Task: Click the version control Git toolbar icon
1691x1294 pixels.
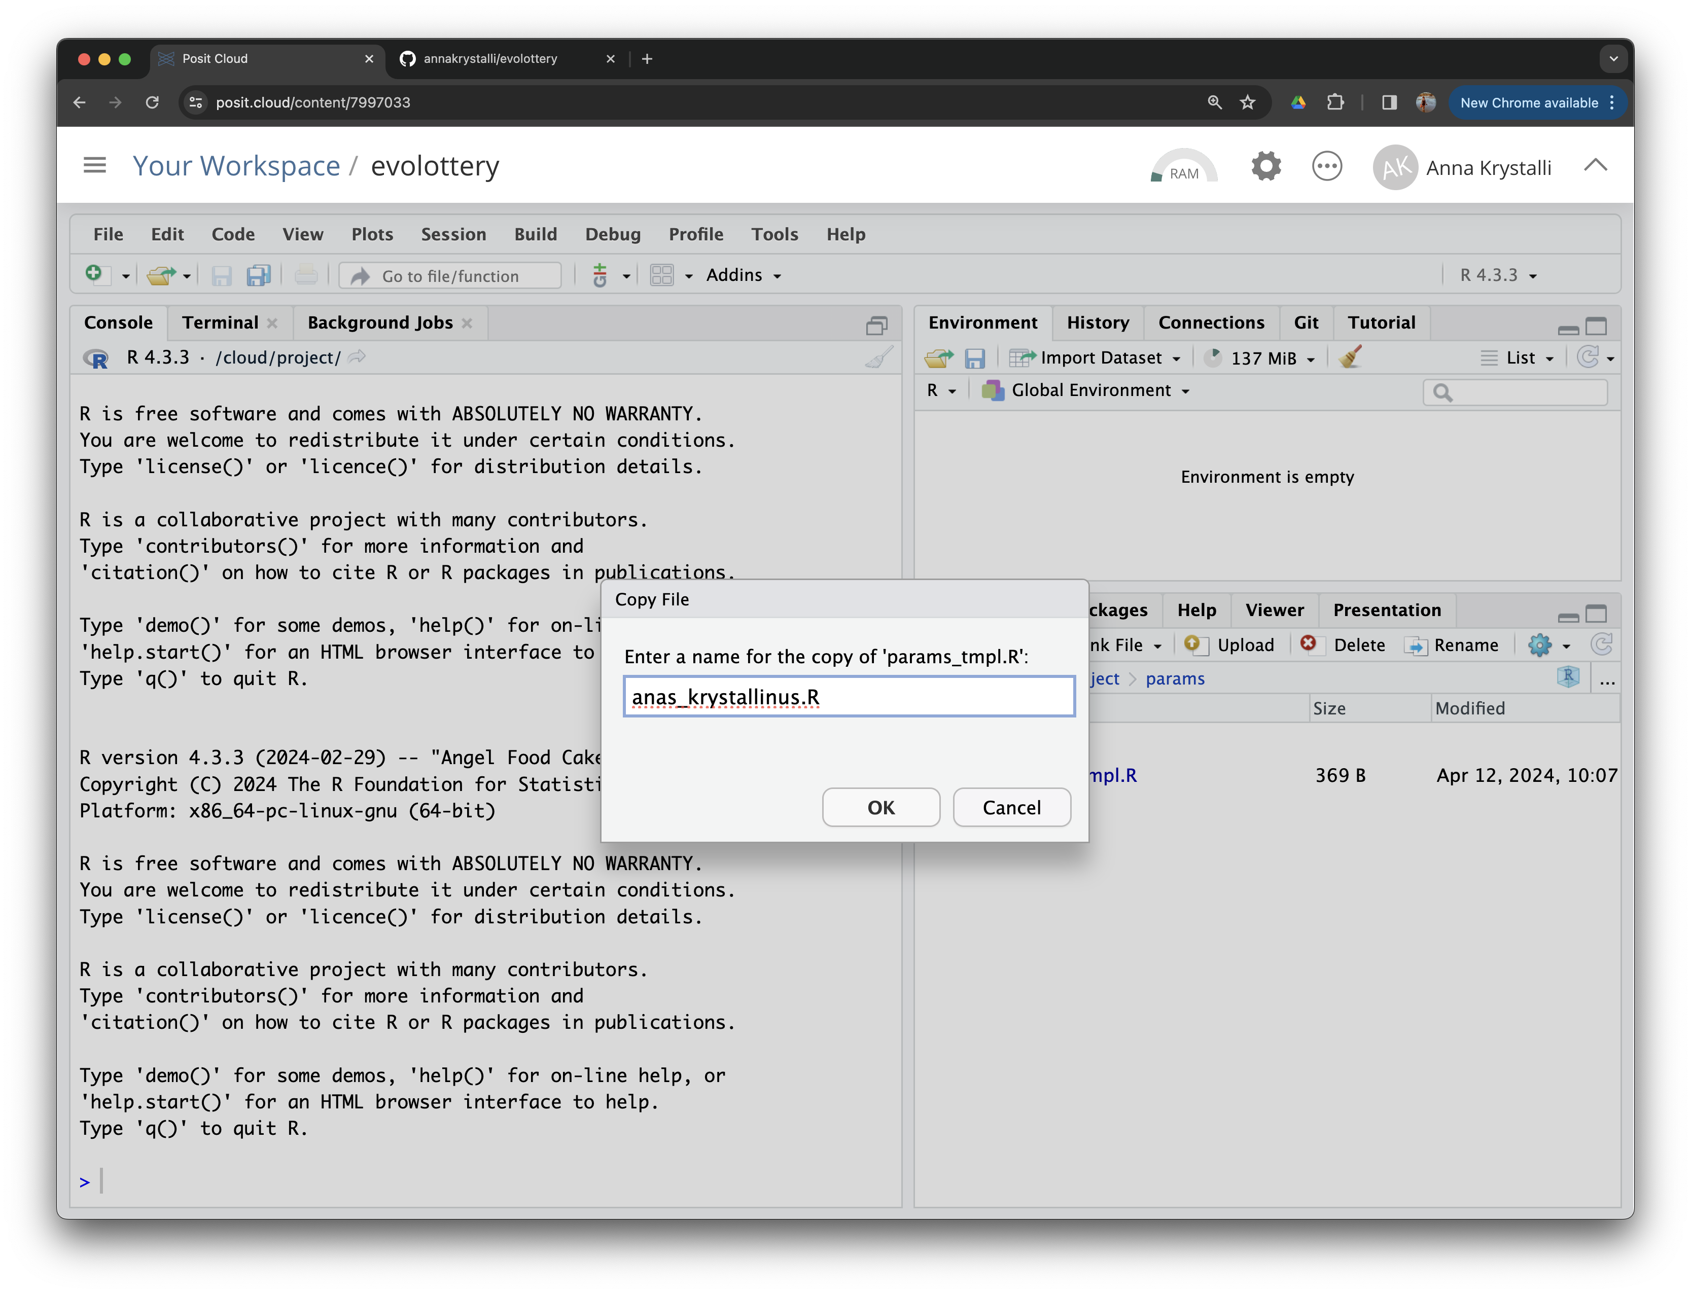Action: 600,275
